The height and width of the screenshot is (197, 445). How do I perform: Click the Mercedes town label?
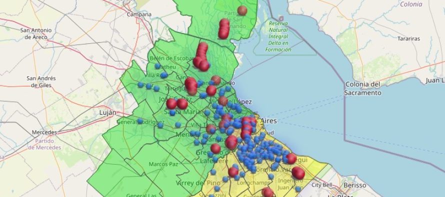pos(44,132)
